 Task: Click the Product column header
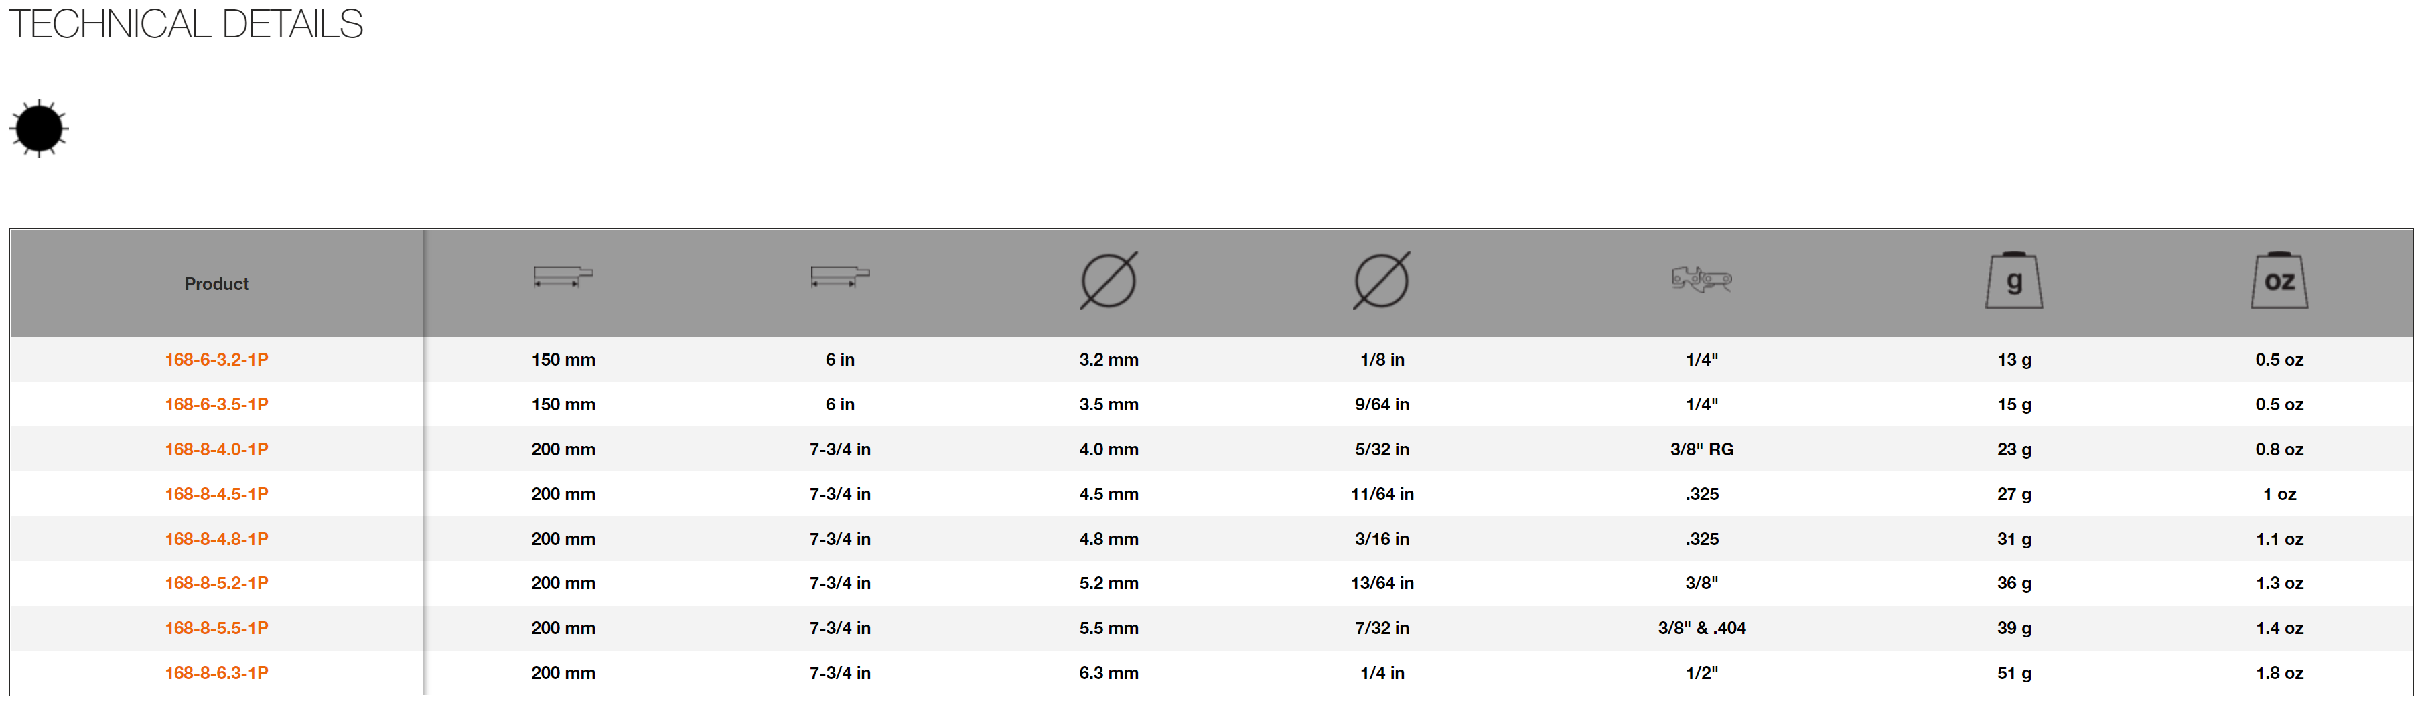(217, 284)
